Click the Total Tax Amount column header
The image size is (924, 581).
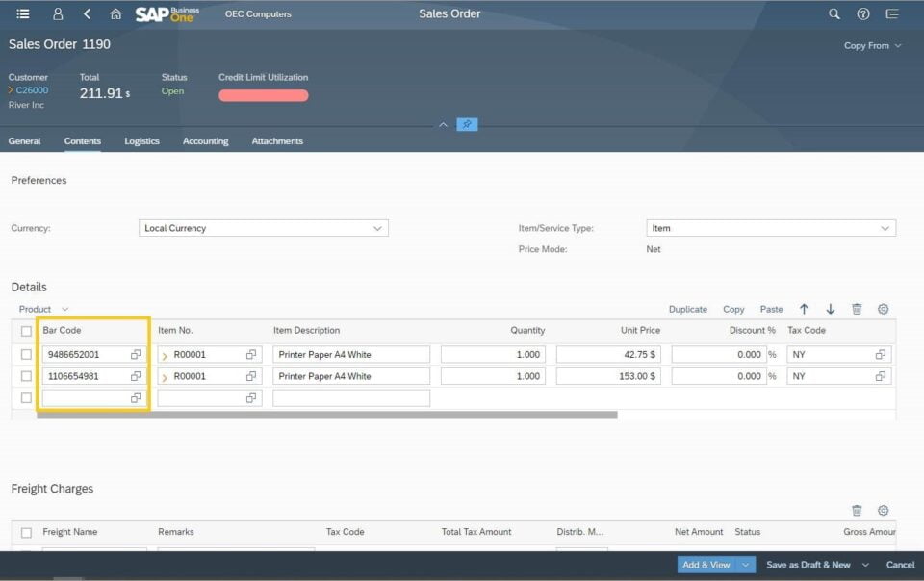tap(476, 532)
